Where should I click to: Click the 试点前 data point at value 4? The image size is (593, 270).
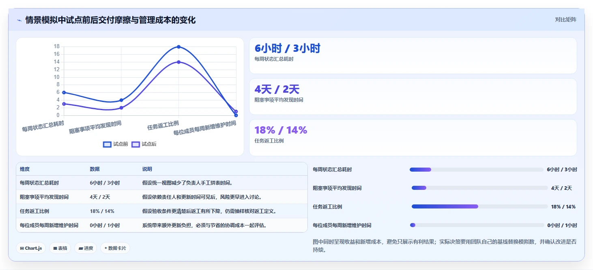tap(121, 100)
